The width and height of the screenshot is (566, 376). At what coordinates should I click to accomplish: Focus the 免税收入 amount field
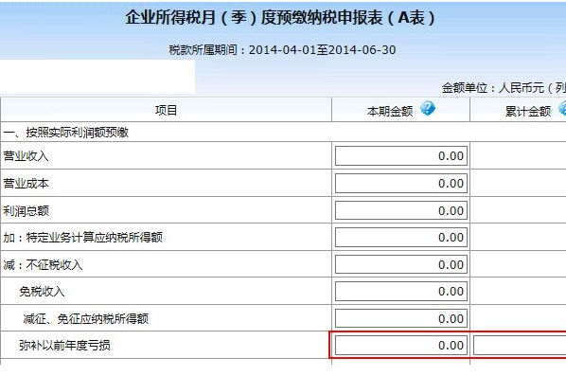coord(401,292)
